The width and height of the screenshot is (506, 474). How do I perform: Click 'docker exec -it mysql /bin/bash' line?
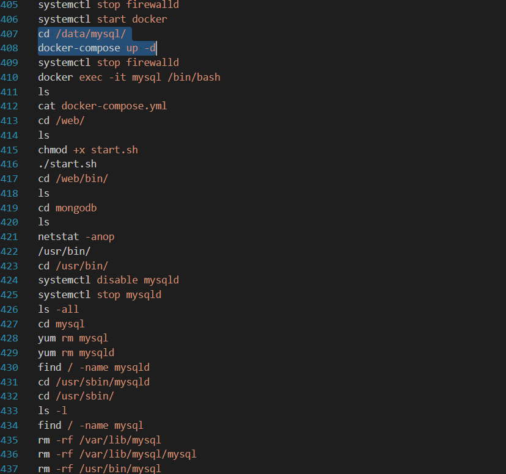[128, 77]
